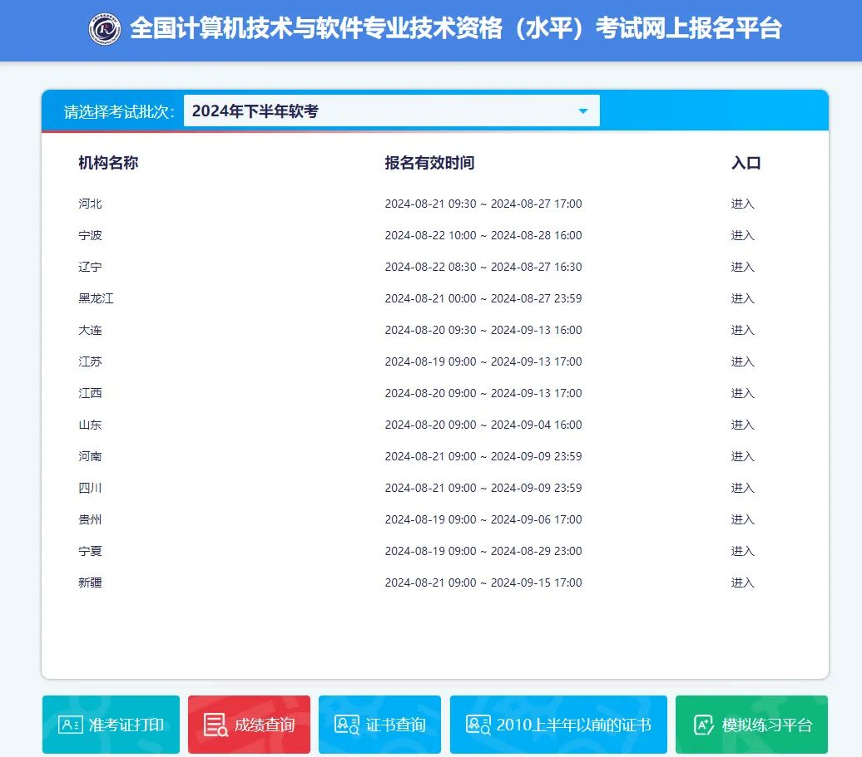Click 进入 link for 黑龙江

click(x=742, y=298)
